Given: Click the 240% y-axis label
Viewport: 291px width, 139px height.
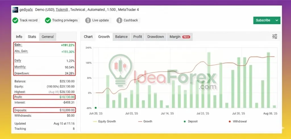Looking at the screenshot, I should (x=89, y=48).
